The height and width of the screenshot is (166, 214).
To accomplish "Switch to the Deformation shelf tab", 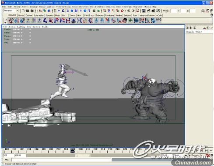I will tap(39, 15).
